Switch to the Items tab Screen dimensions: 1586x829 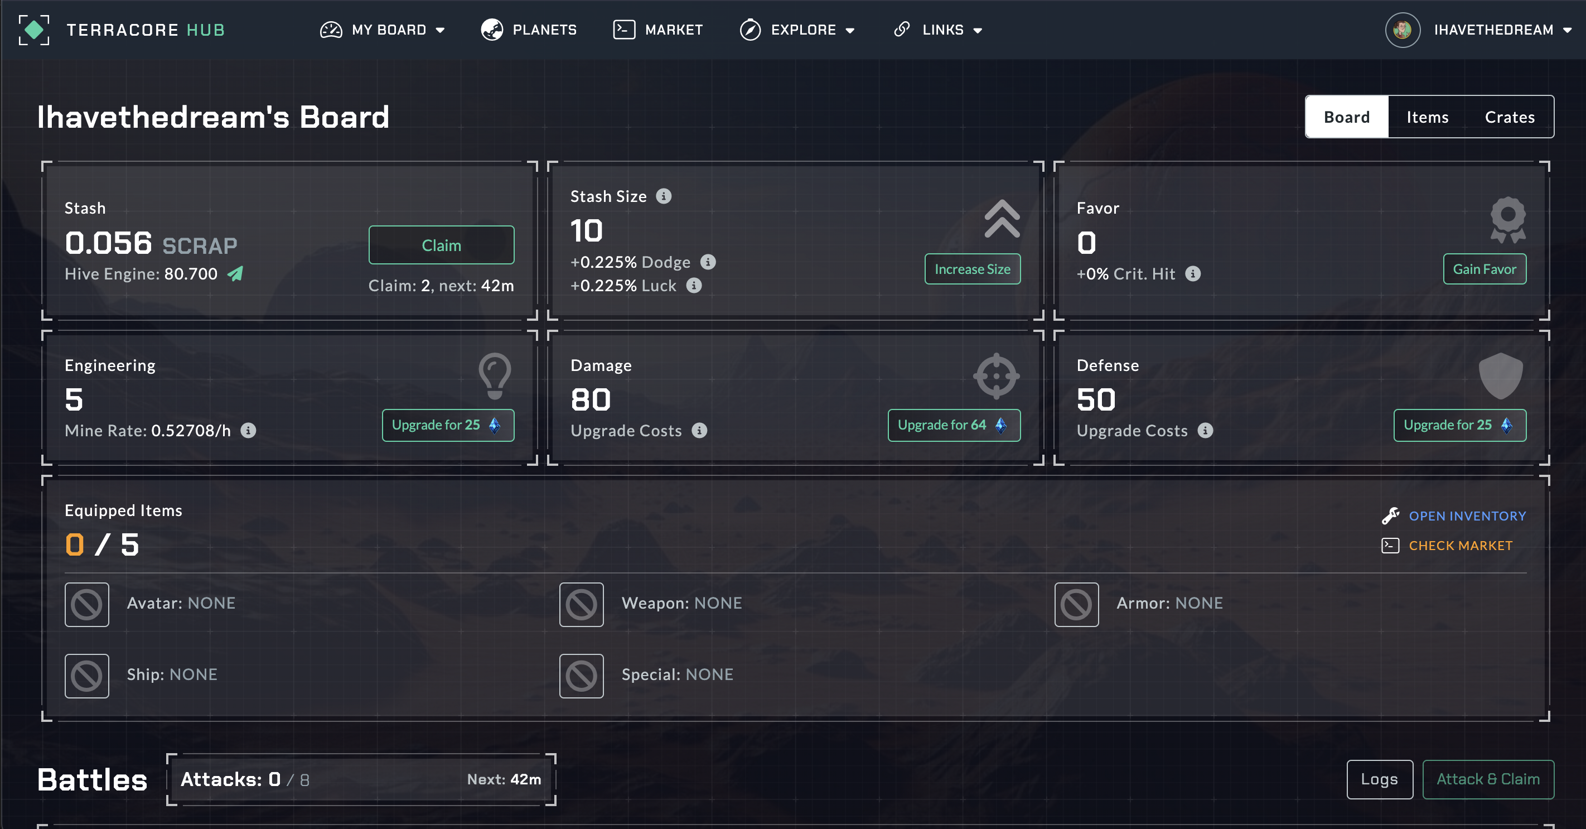(x=1427, y=117)
